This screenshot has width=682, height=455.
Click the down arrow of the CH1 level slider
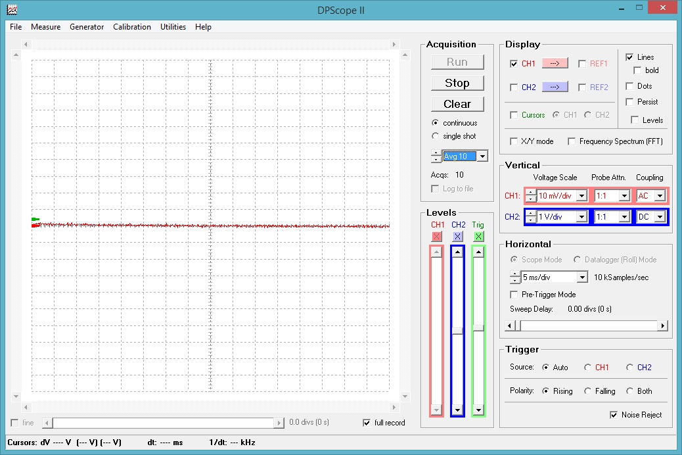coord(437,410)
